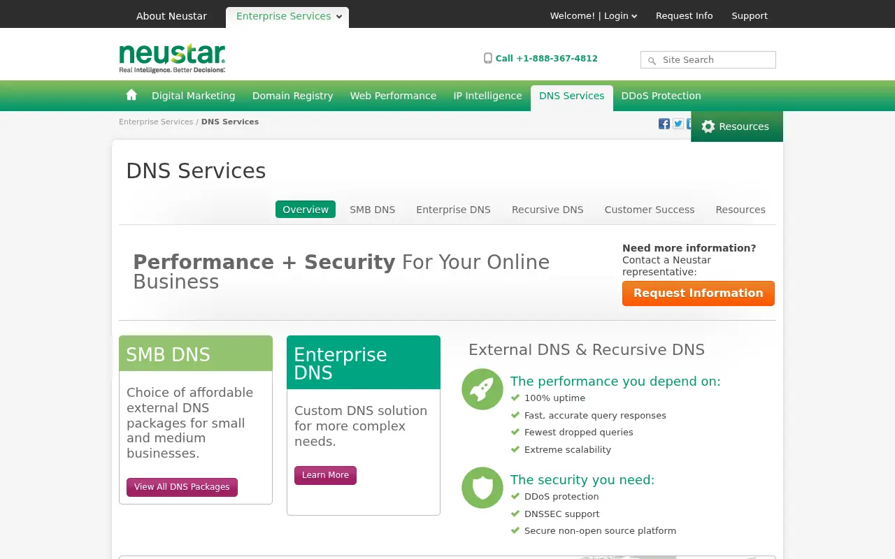Switch to the Resources tab under DNS Services
The image size is (895, 559).
point(740,210)
